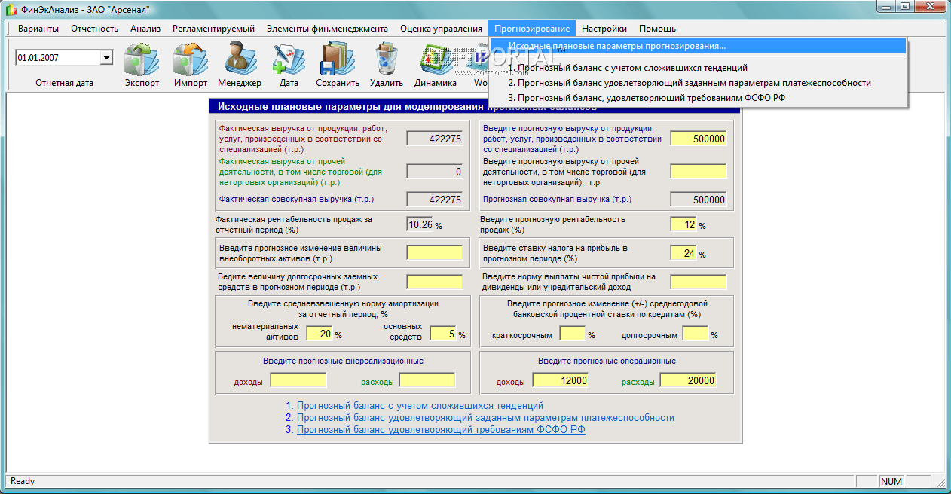The image size is (951, 494).
Task: Open the Менеджер toolbar icon
Action: pyautogui.click(x=240, y=59)
